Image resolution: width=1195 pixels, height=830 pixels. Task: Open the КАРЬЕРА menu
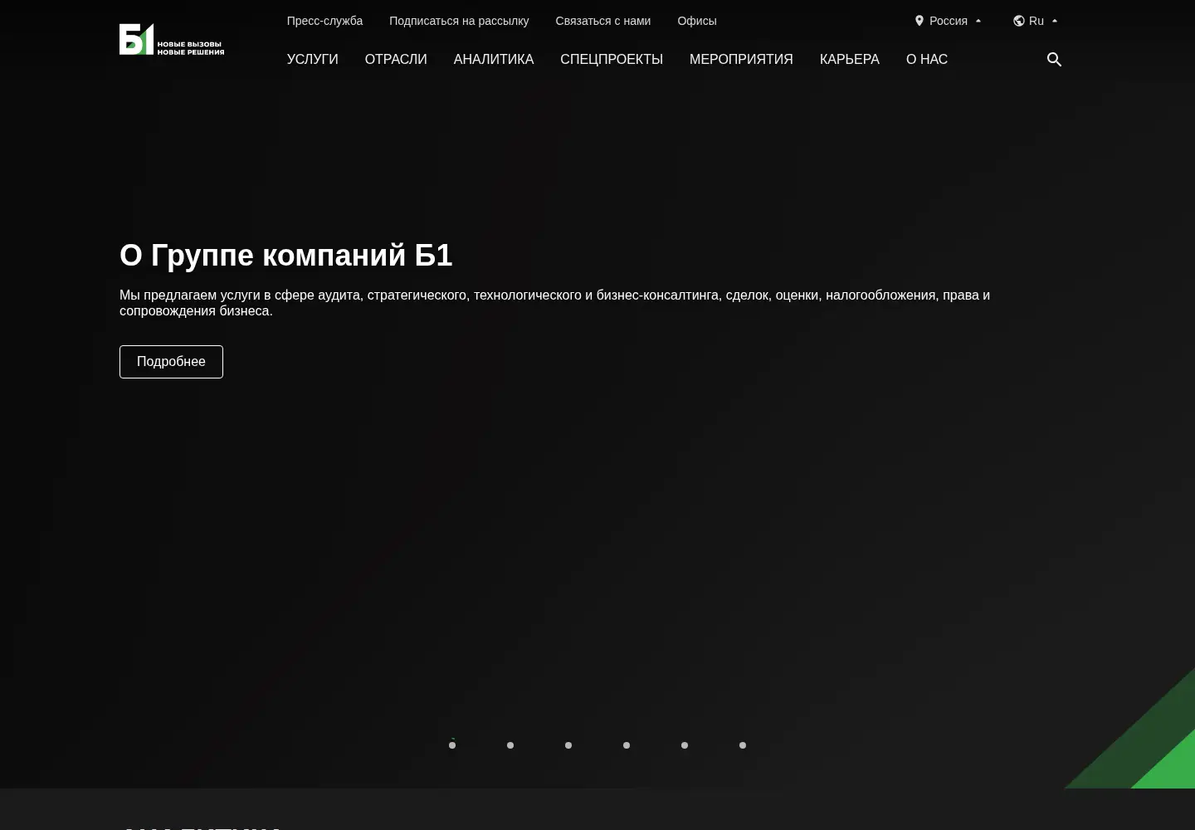(850, 60)
